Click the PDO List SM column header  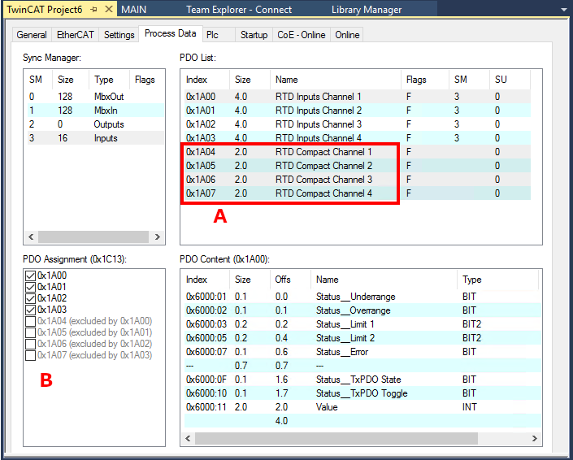coord(469,80)
